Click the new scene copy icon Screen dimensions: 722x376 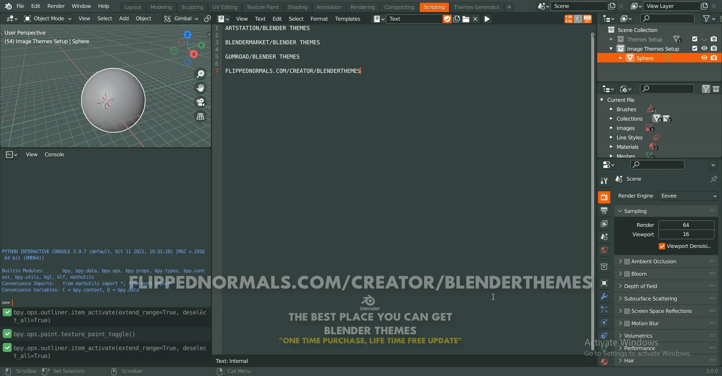coord(612,6)
